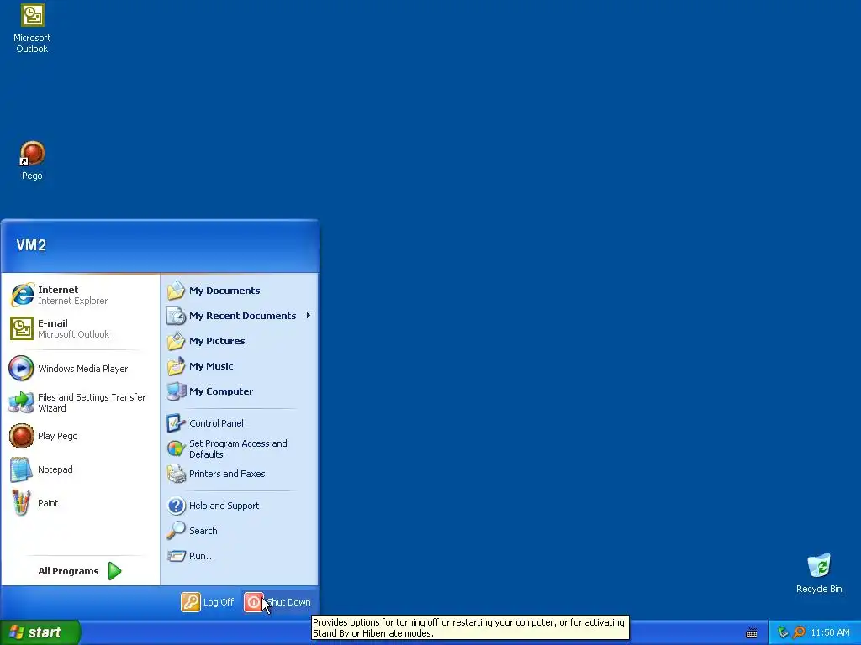Viewport: 861px width, 645px height.
Task: Open Windows Media Player icon
Action: [x=21, y=369]
